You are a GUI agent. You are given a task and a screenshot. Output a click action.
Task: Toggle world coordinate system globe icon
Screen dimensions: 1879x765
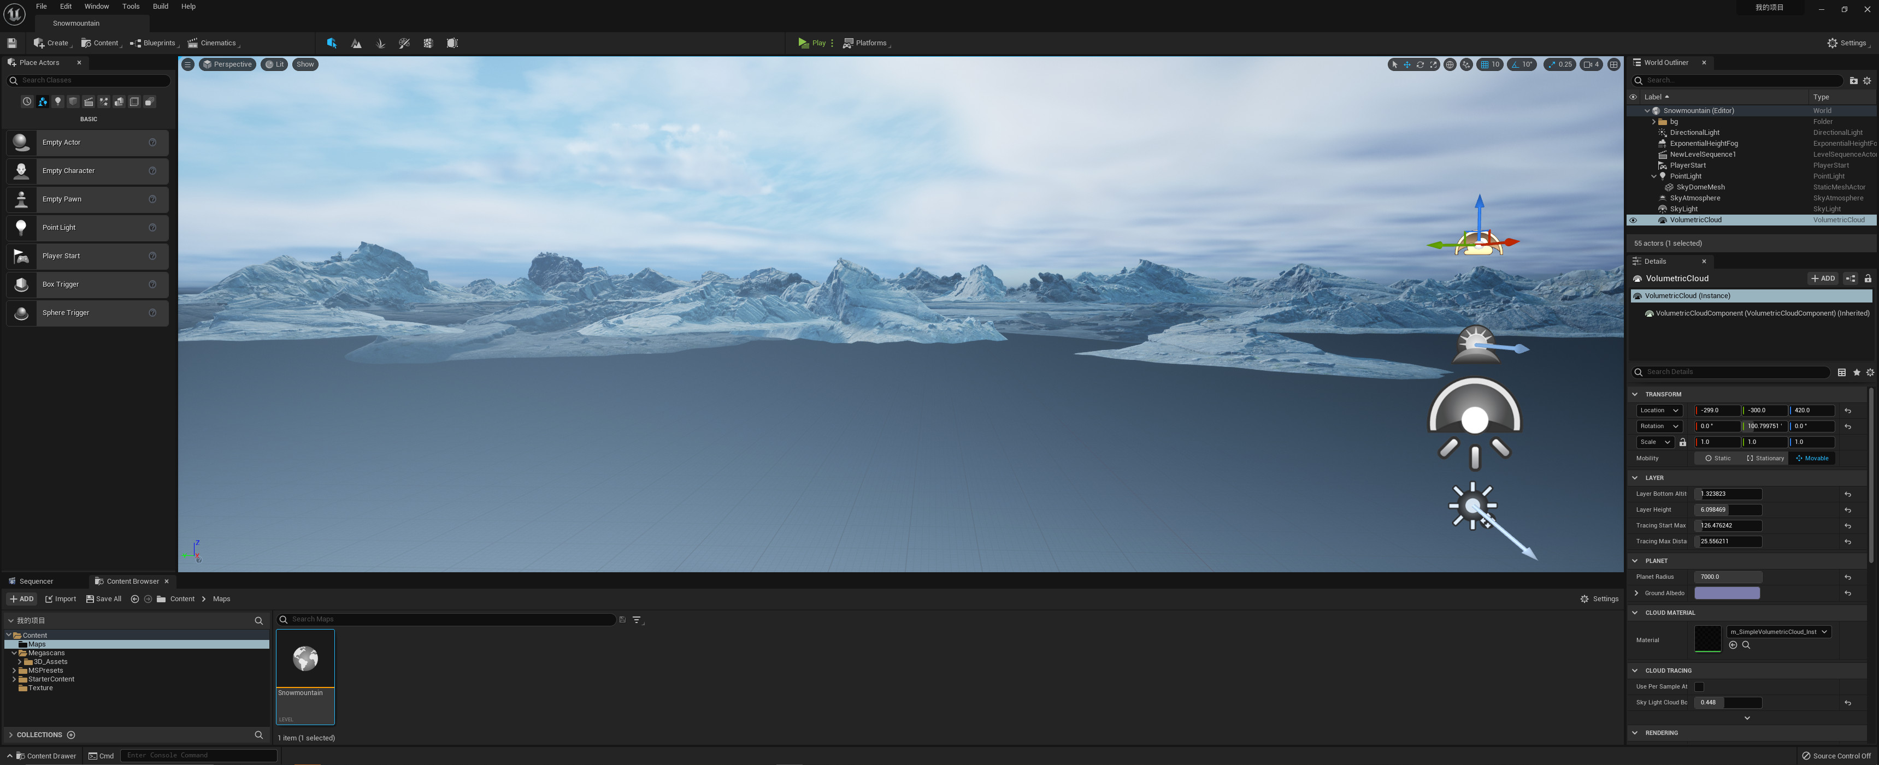click(x=1450, y=64)
